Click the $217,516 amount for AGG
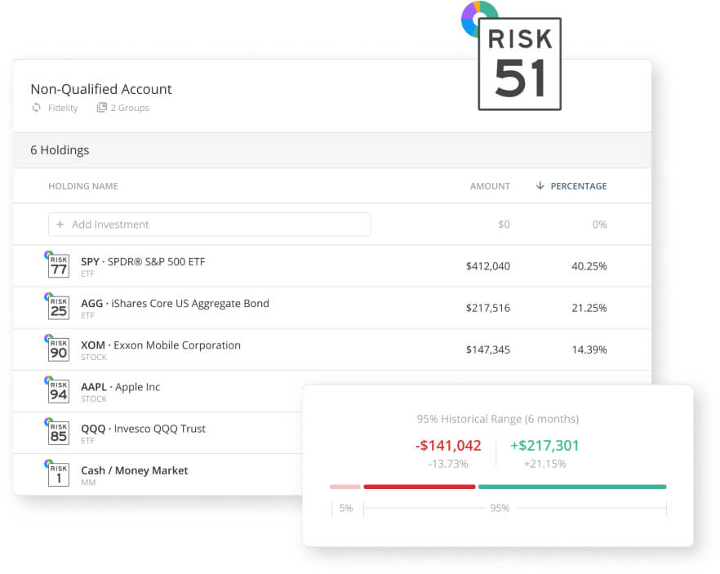 pyautogui.click(x=487, y=308)
